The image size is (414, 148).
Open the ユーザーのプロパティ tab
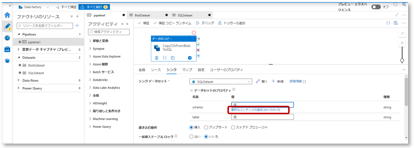227,70
